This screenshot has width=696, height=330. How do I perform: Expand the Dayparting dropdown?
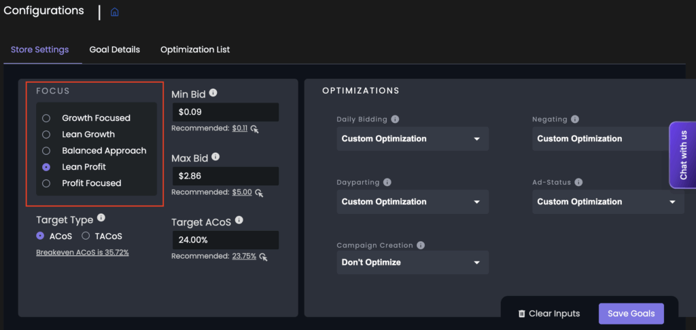(412, 202)
